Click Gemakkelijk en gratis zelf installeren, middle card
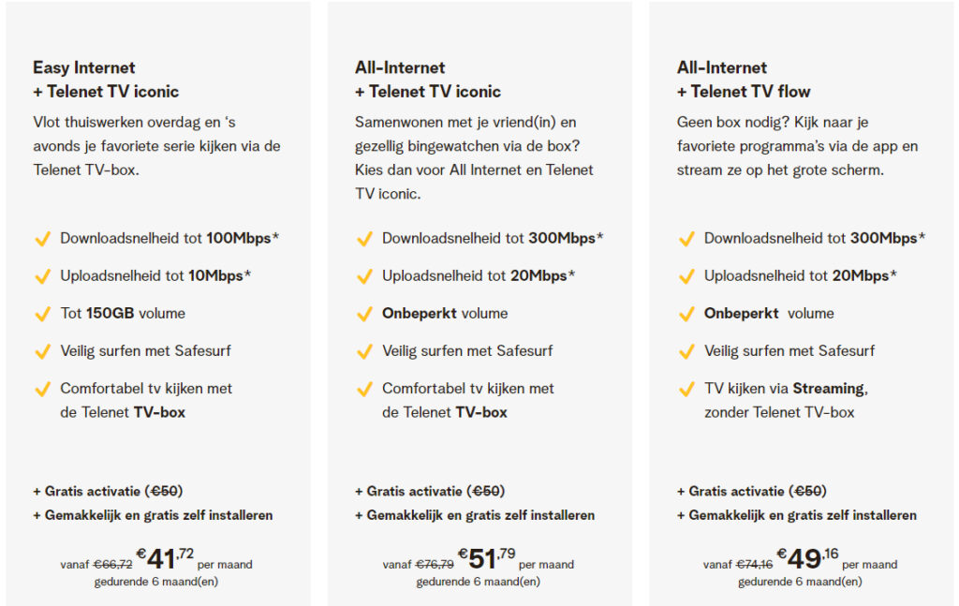The image size is (959, 606). pyautogui.click(x=475, y=515)
